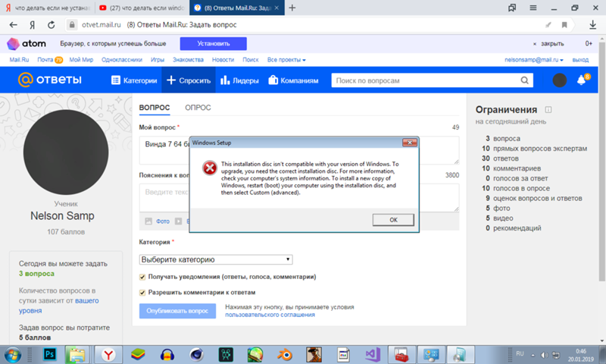Click the Nelson Samp profile name
This screenshot has height=364, width=606.
[62, 216]
